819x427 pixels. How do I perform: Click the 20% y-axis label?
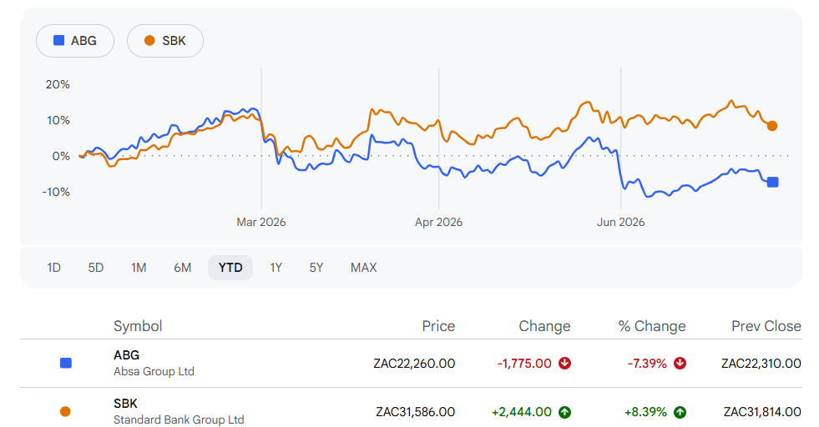(58, 84)
